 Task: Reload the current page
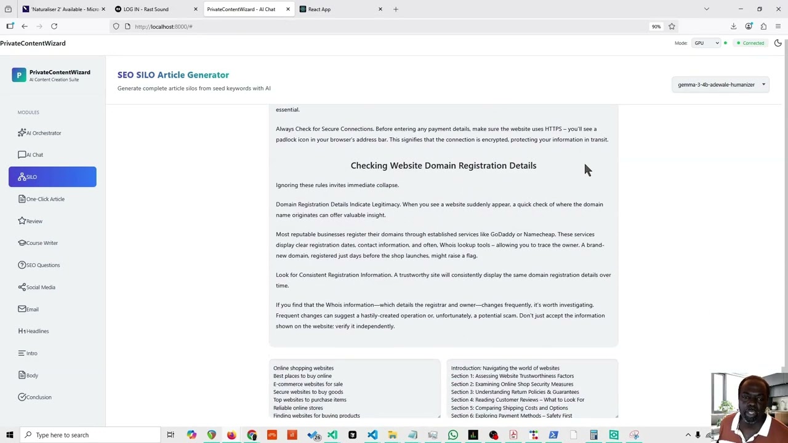pyautogui.click(x=54, y=26)
